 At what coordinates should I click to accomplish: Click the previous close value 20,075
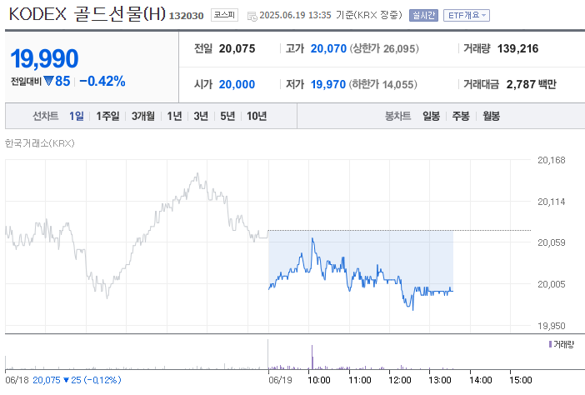237,48
